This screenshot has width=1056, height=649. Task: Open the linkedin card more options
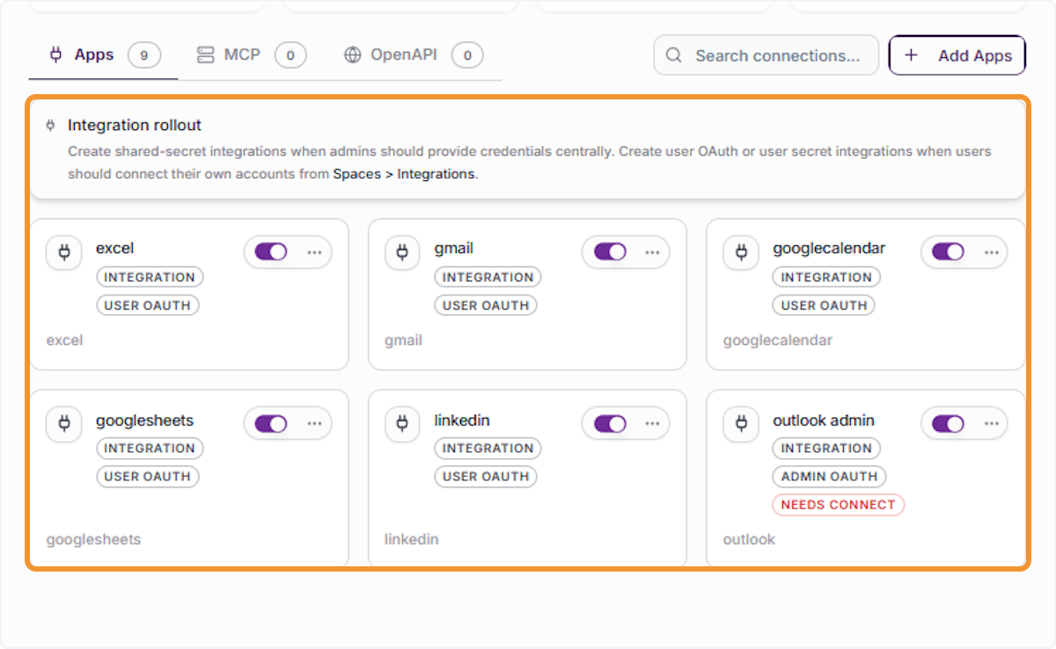pyautogui.click(x=652, y=424)
